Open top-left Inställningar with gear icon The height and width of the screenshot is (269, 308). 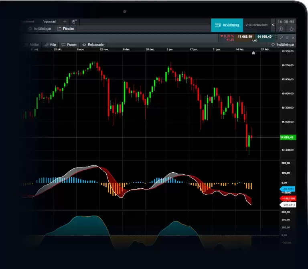click(x=40, y=29)
